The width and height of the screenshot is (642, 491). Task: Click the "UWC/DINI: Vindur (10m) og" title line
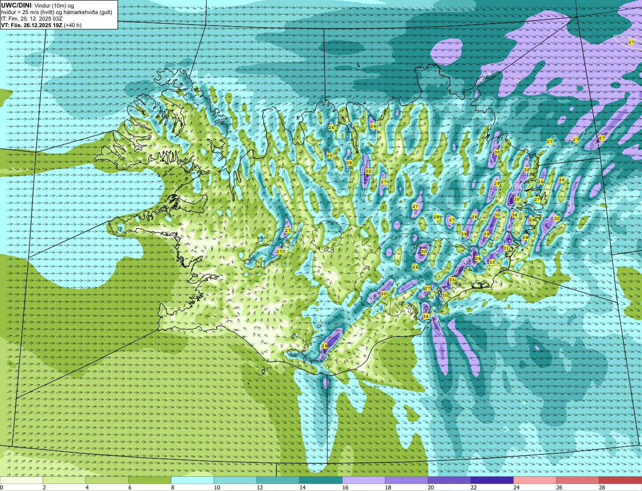click(38, 5)
